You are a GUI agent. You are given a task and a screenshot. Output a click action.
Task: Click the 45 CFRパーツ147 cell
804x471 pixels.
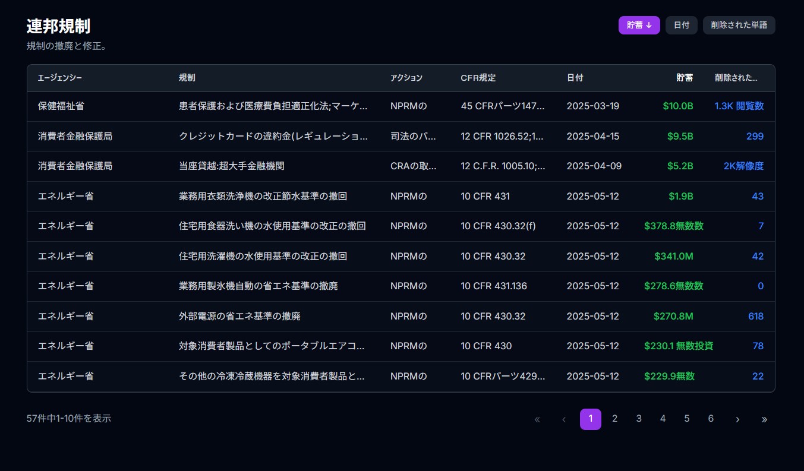pyautogui.click(x=503, y=106)
